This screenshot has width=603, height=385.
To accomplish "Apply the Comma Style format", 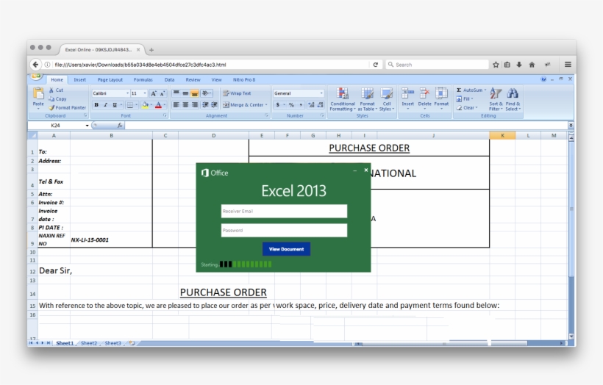I will [301, 105].
